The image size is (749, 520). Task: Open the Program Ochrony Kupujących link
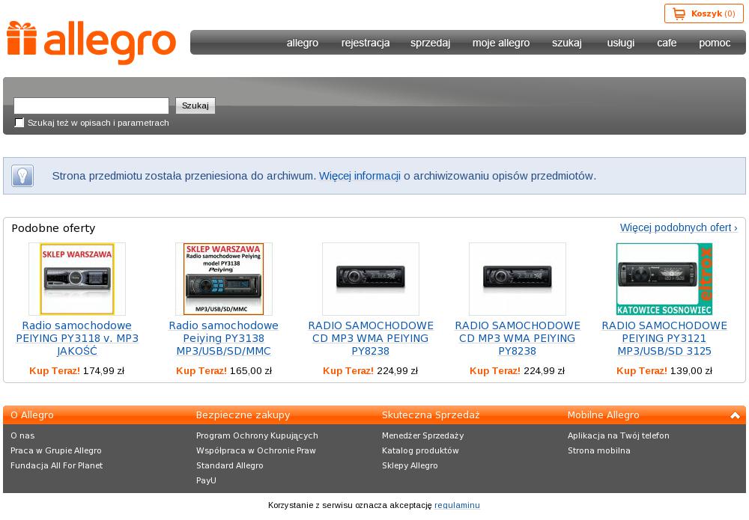tap(257, 435)
